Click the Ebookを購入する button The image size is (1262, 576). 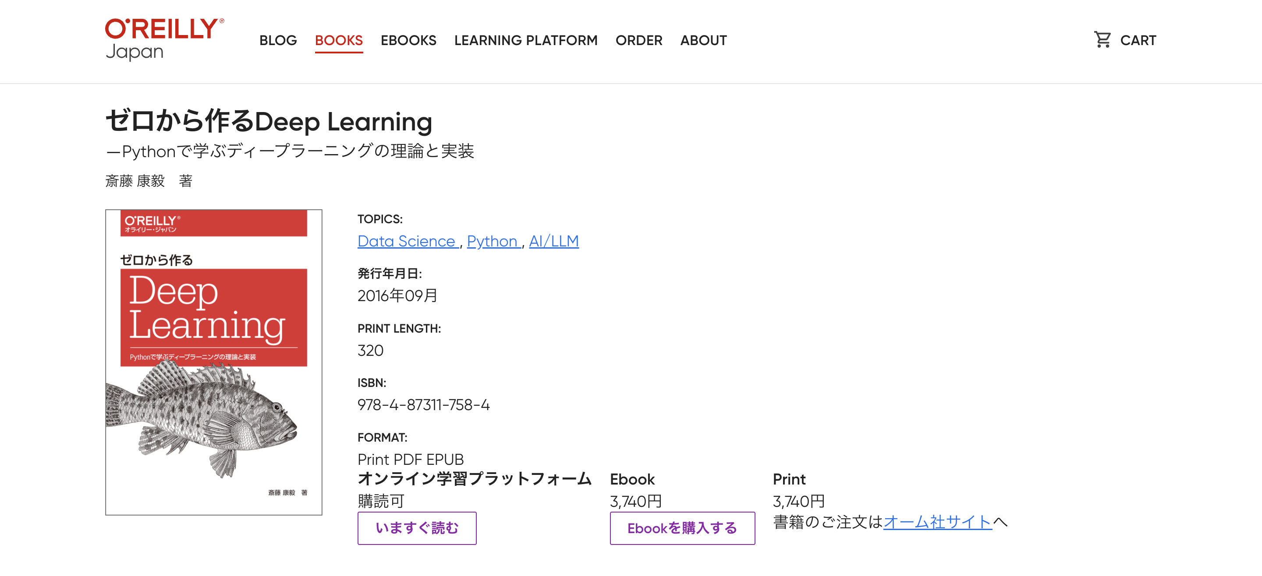pos(681,527)
